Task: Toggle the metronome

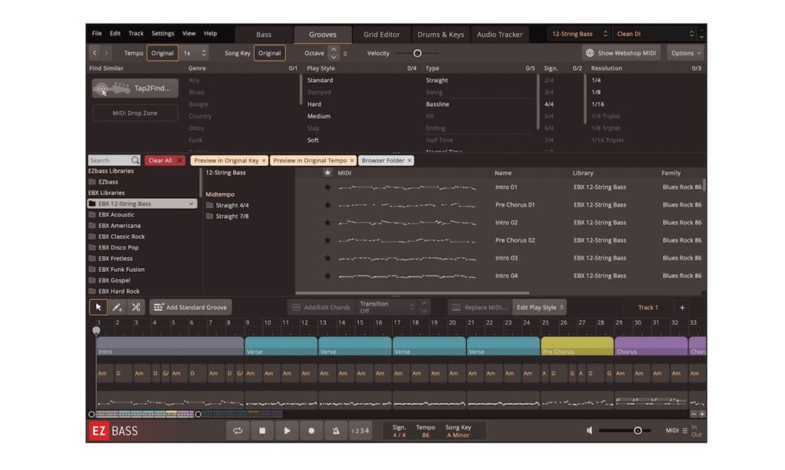Action: pyautogui.click(x=336, y=430)
